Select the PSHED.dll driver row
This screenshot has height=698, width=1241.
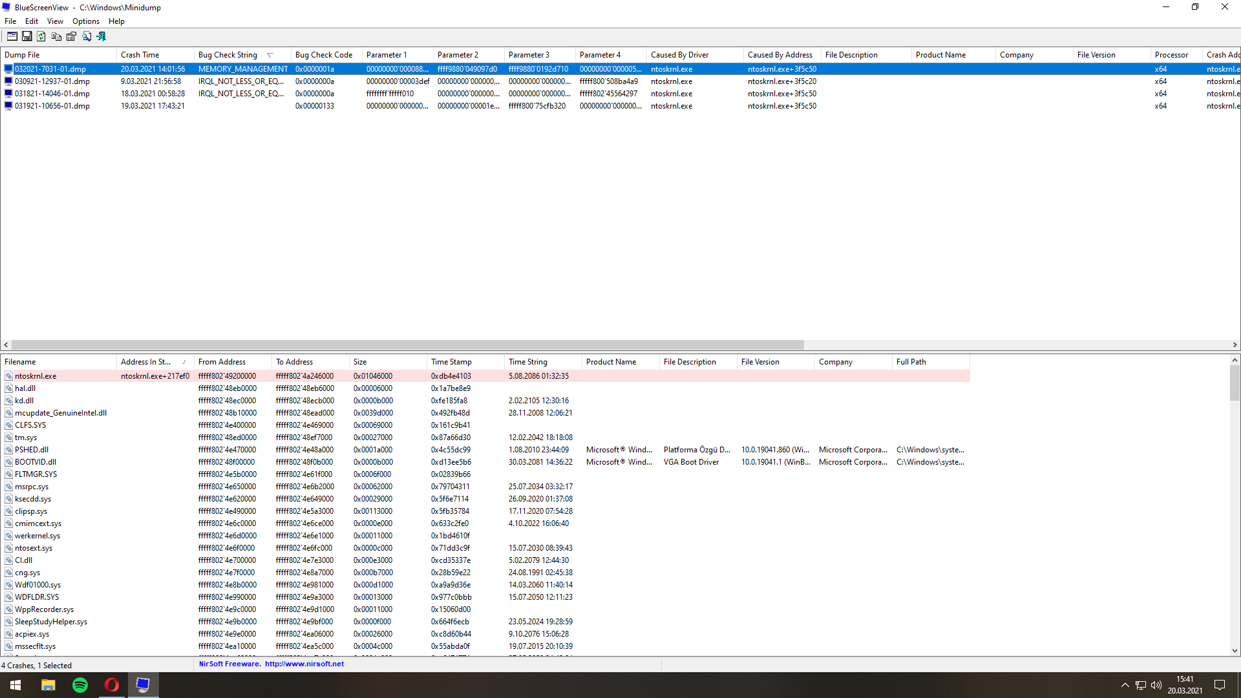click(x=32, y=450)
